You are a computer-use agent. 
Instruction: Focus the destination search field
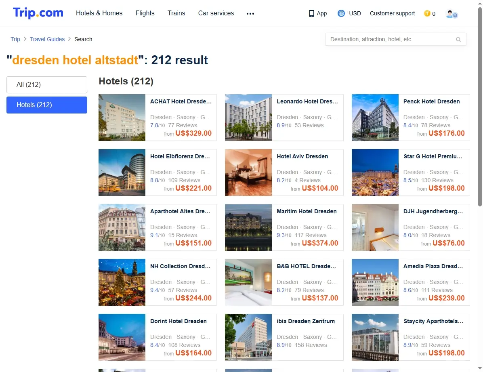(395, 39)
